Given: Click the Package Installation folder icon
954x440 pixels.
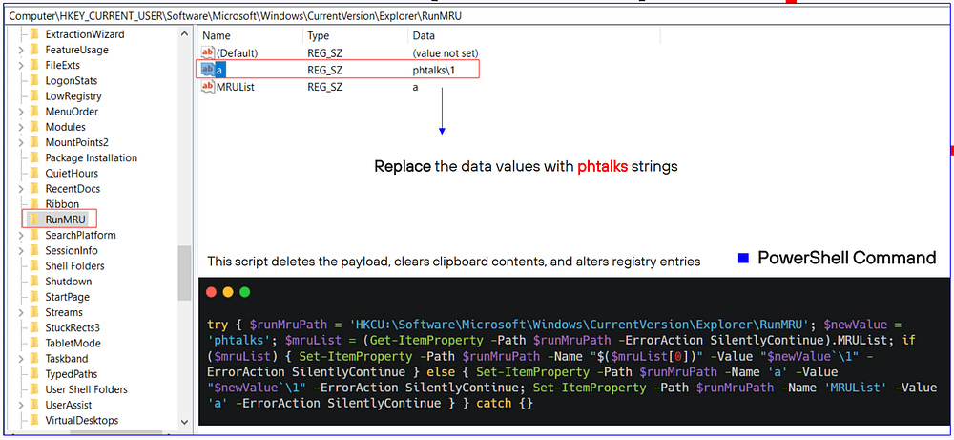Looking at the screenshot, I should (34, 157).
